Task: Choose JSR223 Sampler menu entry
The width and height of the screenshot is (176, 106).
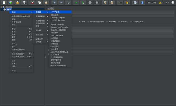Action: (x=60, y=20)
